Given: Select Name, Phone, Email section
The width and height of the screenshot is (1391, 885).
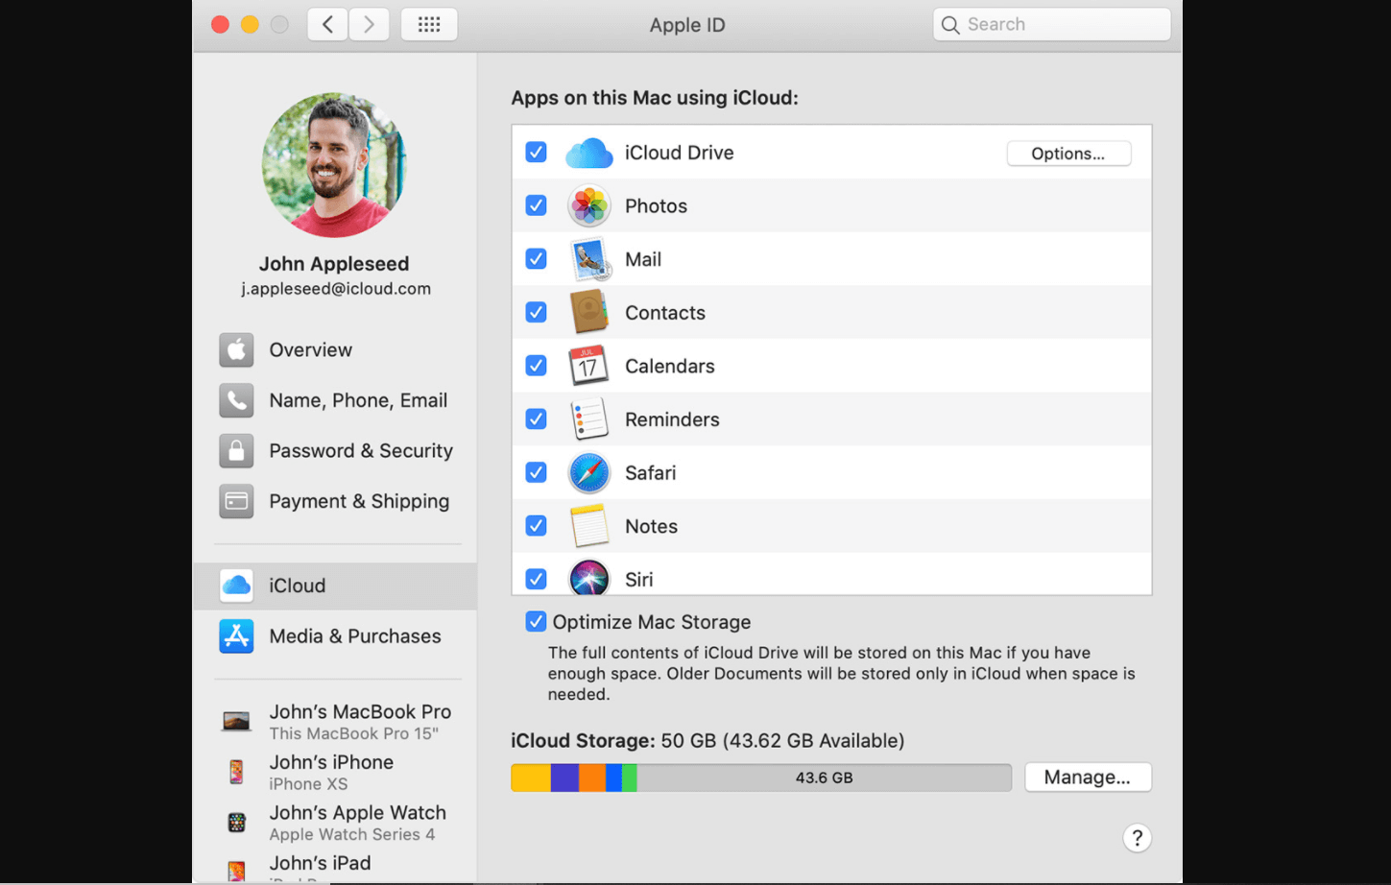Looking at the screenshot, I should (336, 400).
